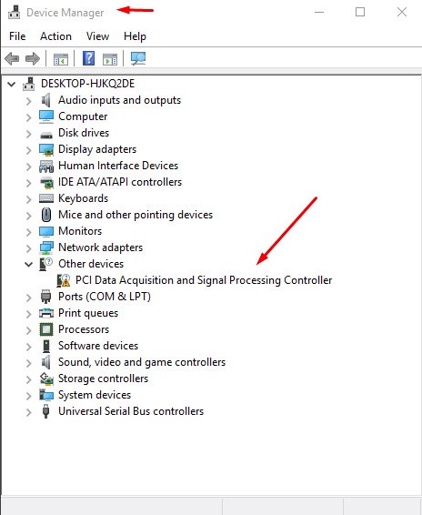Screen dimensions: 422x515
Task: Click the Back arrow toolbar icon
Action: click(x=12, y=59)
